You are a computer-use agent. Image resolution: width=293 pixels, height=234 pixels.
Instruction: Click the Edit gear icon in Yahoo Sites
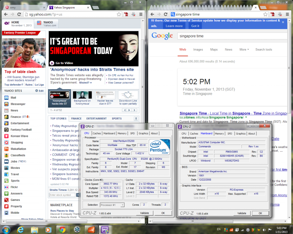click(37, 91)
